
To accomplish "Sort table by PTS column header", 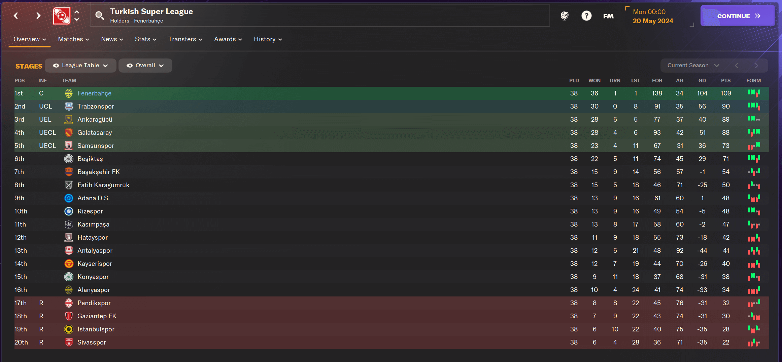I will pyautogui.click(x=725, y=81).
